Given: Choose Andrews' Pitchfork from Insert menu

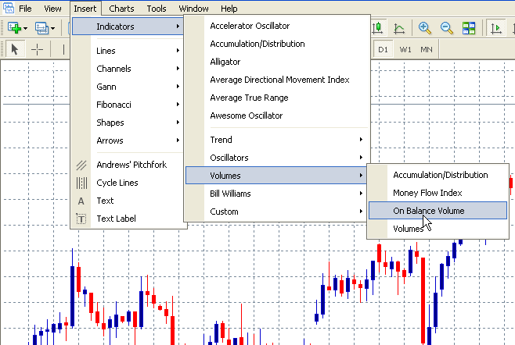Looking at the screenshot, I should click(128, 165).
